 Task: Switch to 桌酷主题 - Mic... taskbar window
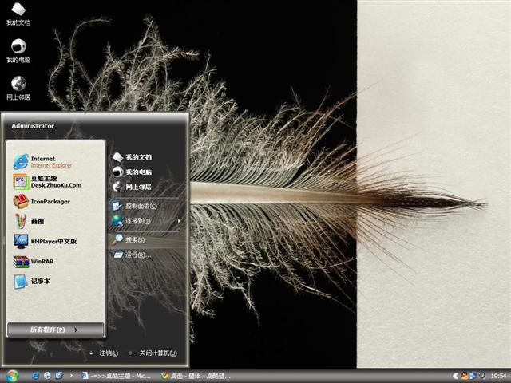(117, 376)
